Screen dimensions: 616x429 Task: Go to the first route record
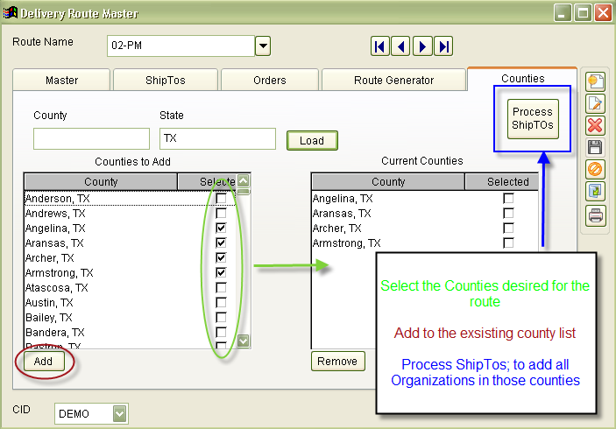(380, 46)
